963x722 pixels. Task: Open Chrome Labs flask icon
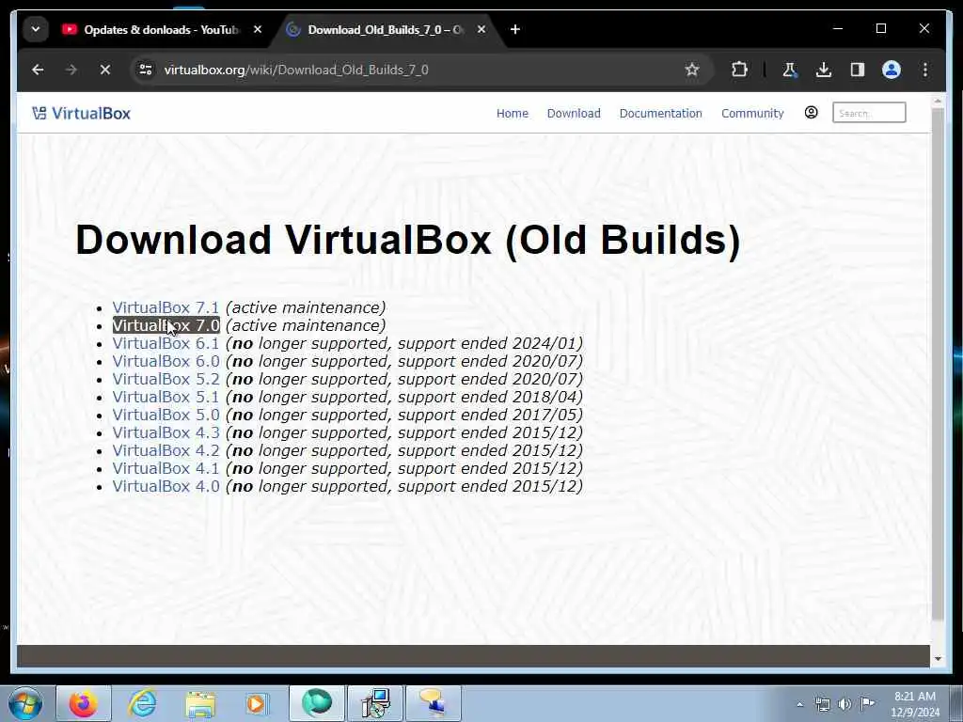click(790, 70)
